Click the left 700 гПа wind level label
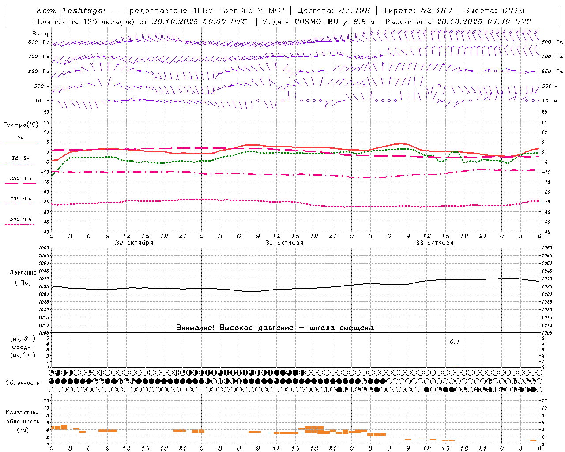 [x=39, y=56]
